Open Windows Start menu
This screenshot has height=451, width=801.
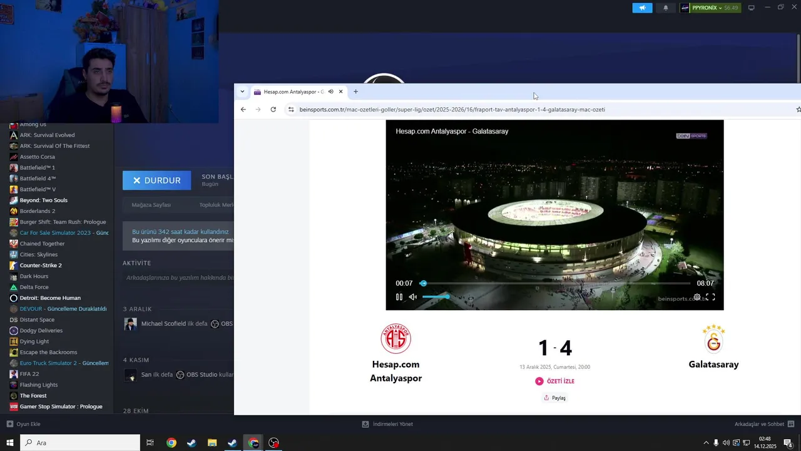click(10, 443)
